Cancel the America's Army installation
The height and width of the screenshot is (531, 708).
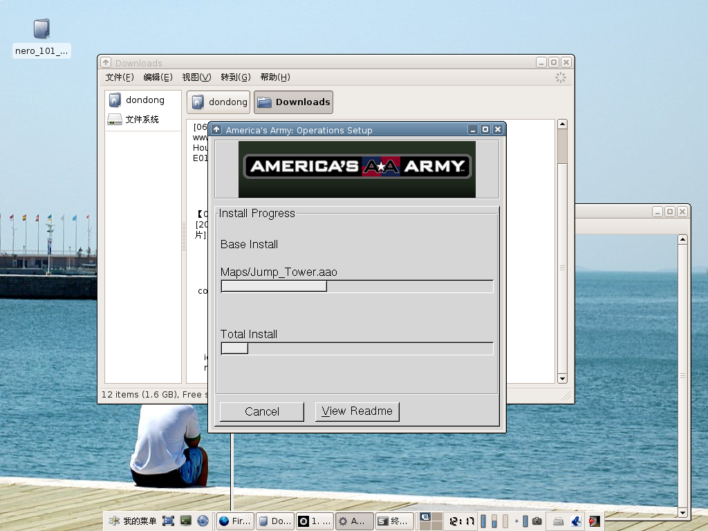click(x=262, y=411)
